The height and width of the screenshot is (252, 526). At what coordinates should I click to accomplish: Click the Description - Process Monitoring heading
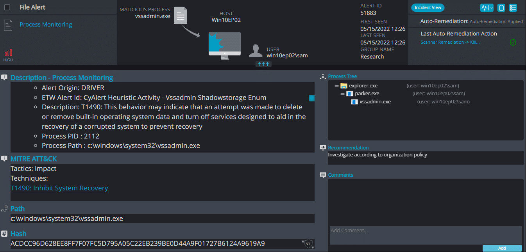(x=62, y=78)
